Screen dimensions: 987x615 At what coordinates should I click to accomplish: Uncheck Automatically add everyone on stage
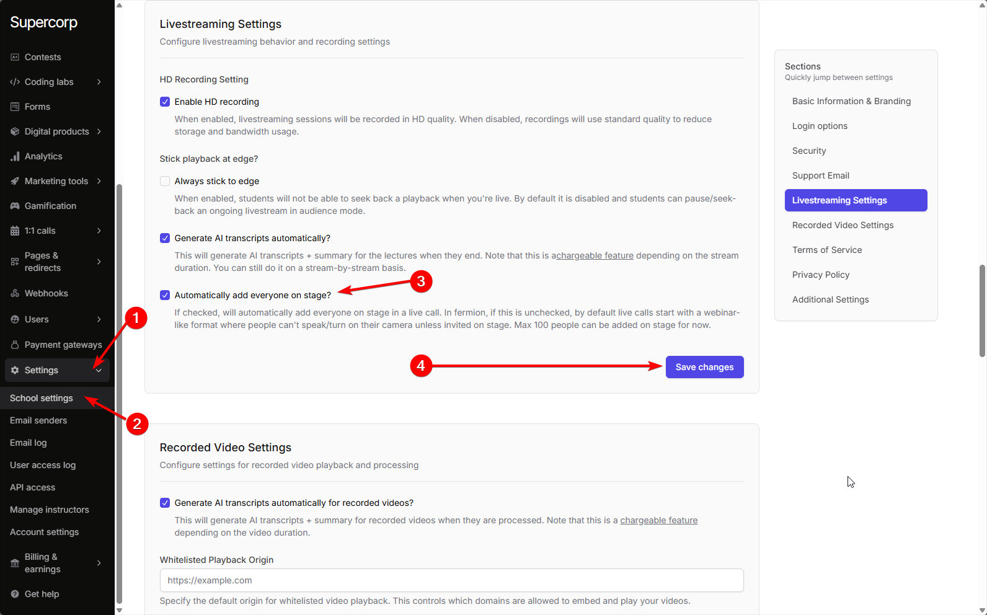pos(165,295)
